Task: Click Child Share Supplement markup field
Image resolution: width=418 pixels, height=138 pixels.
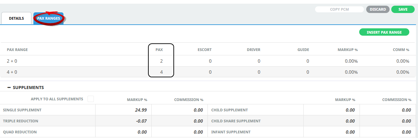Action: 331,121
